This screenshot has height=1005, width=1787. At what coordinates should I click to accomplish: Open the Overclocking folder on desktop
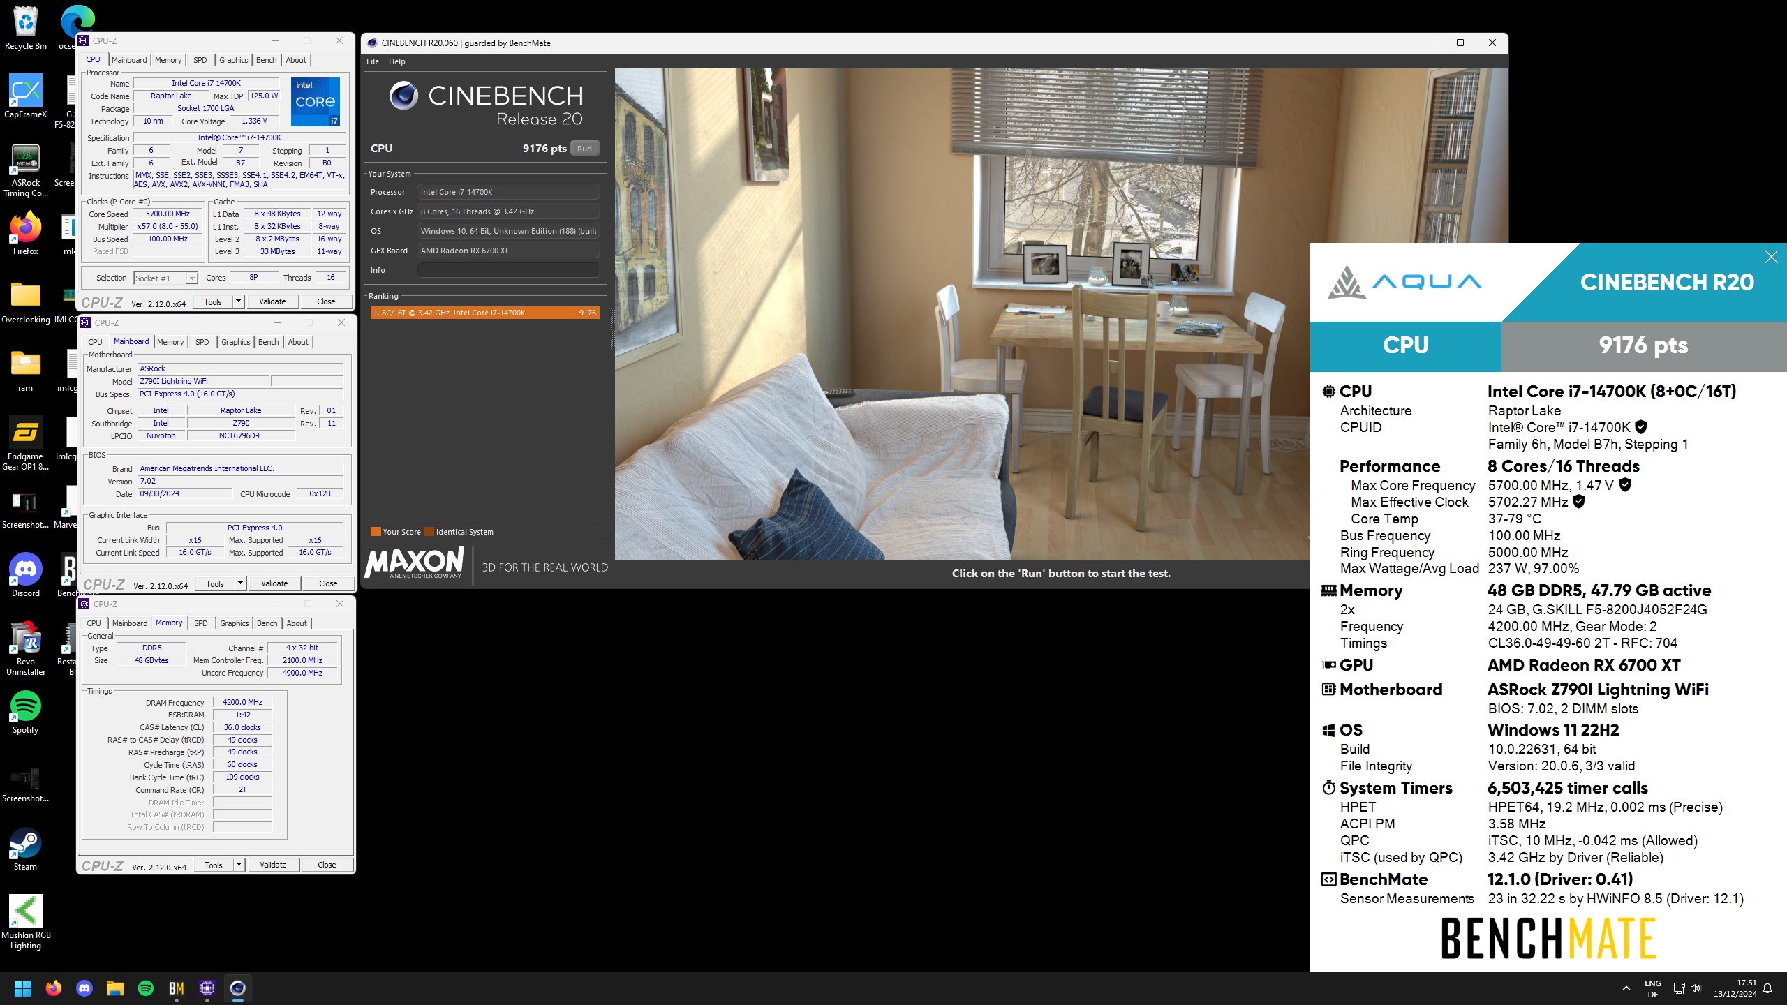coord(25,301)
